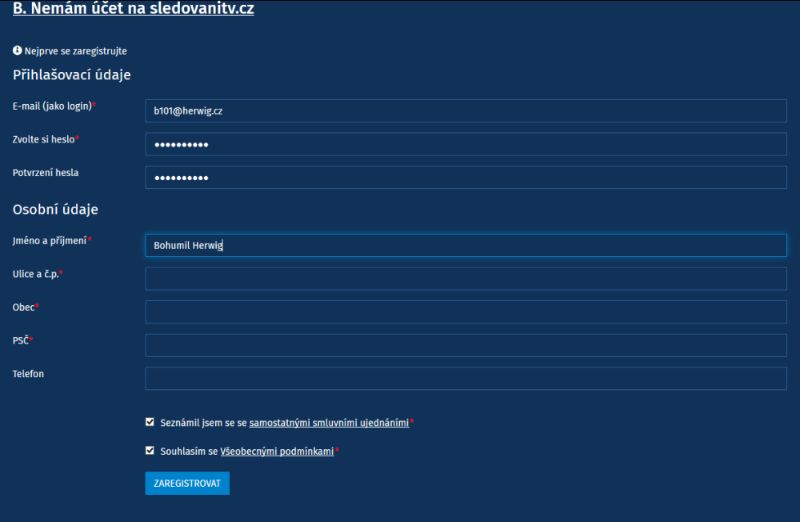
Task: Click the 'Souhlasím se' label text
Action: (x=189, y=452)
